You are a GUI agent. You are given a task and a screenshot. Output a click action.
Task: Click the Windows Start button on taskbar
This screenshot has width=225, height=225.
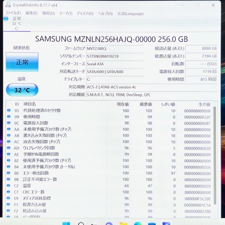click(x=66, y=223)
